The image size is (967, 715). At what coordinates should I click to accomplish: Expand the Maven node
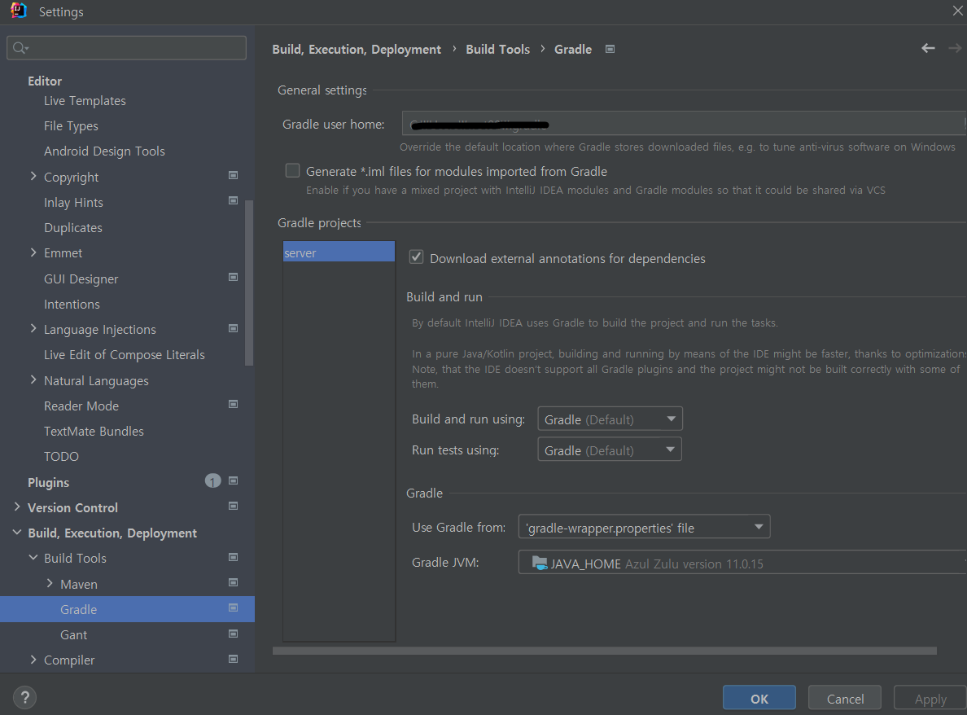(50, 583)
